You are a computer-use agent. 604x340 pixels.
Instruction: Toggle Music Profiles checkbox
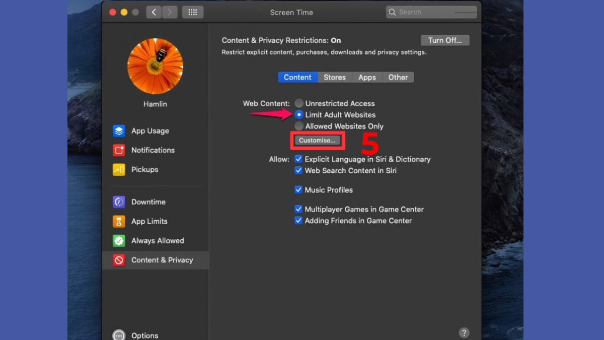(298, 190)
